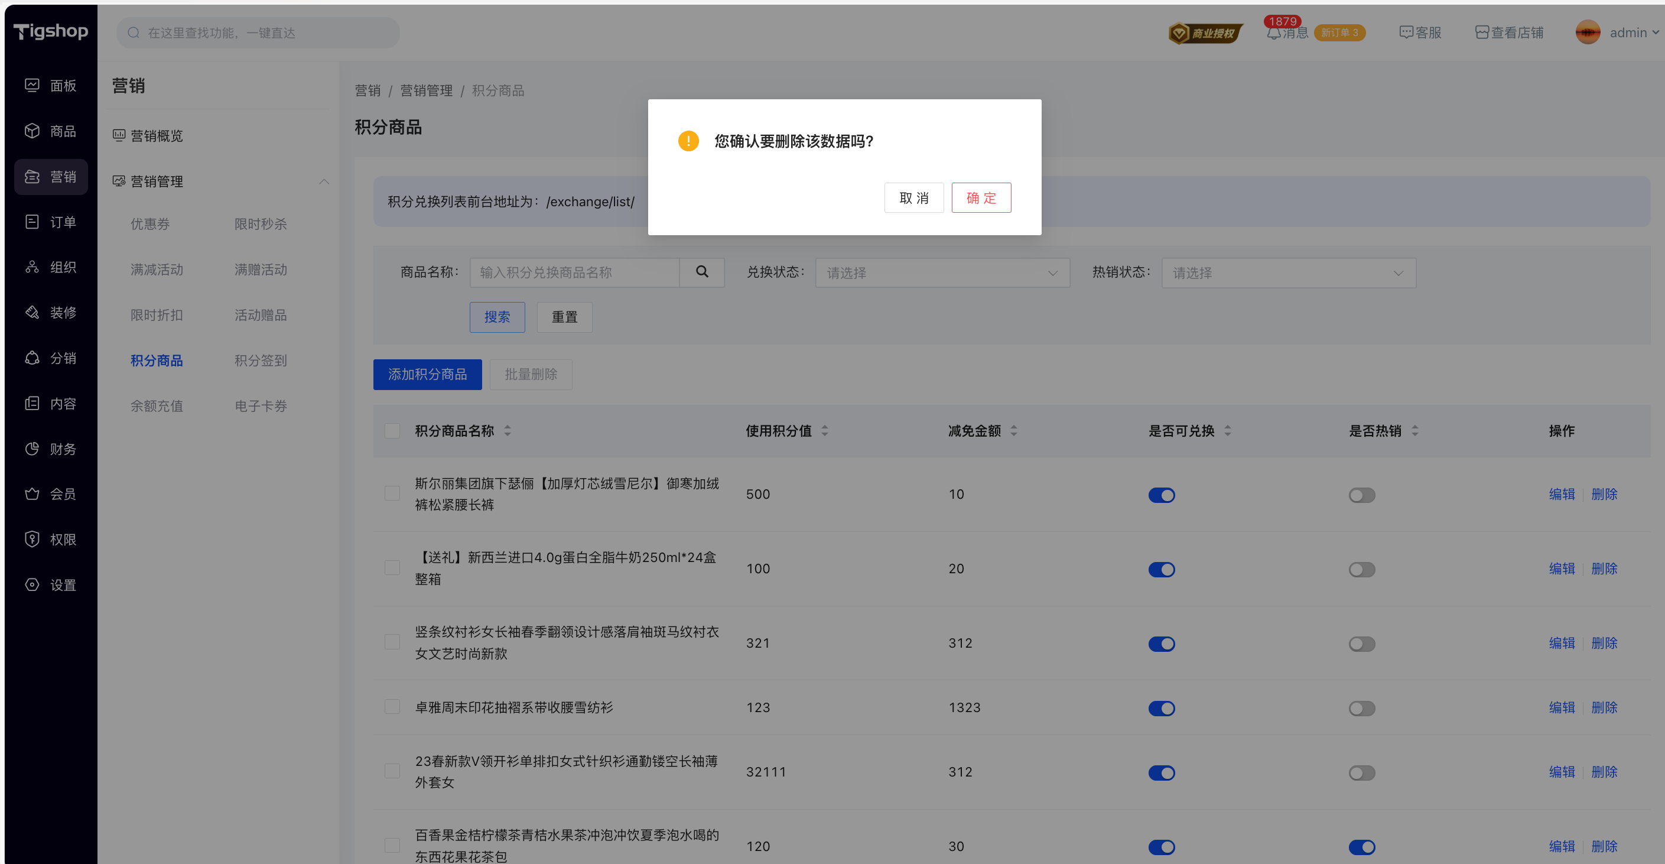Open the 财务 finance sidebar icon
The height and width of the screenshot is (864, 1665).
point(32,449)
